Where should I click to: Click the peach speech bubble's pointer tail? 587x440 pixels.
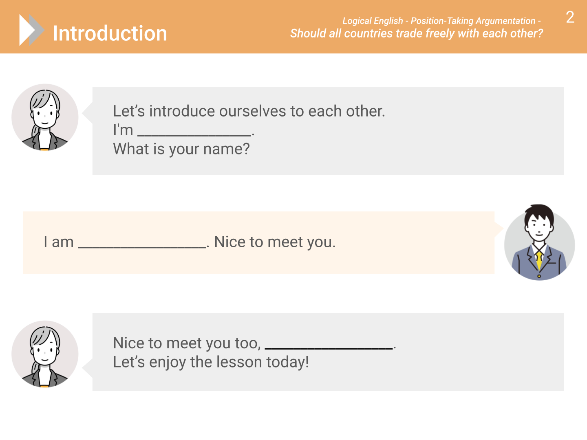click(x=499, y=229)
